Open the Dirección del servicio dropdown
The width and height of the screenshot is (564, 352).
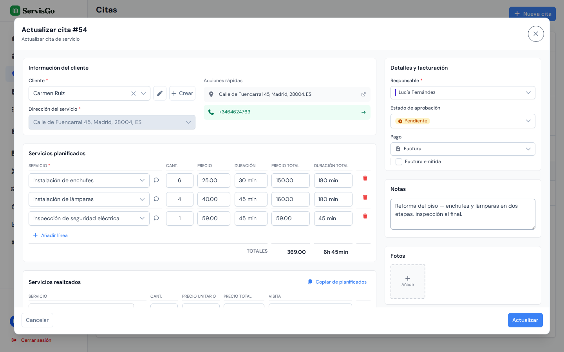[112, 122]
